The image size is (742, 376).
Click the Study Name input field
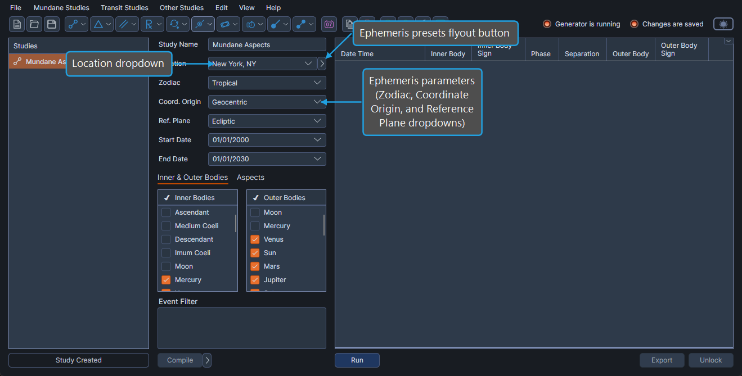[x=267, y=44]
